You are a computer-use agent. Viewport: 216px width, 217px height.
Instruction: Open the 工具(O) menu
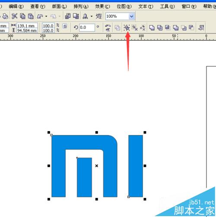(167, 6)
